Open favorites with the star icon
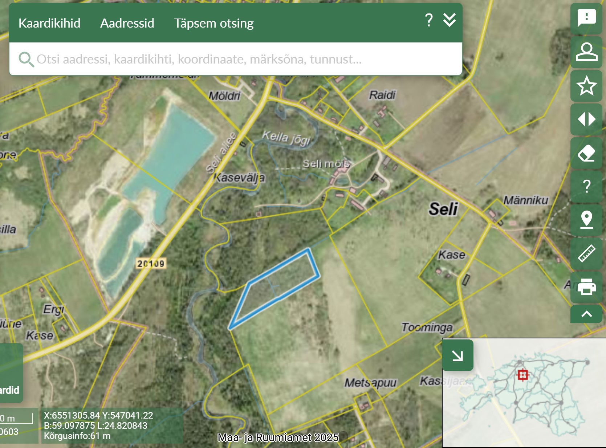Image resolution: width=606 pixels, height=448 pixels. 586,86
